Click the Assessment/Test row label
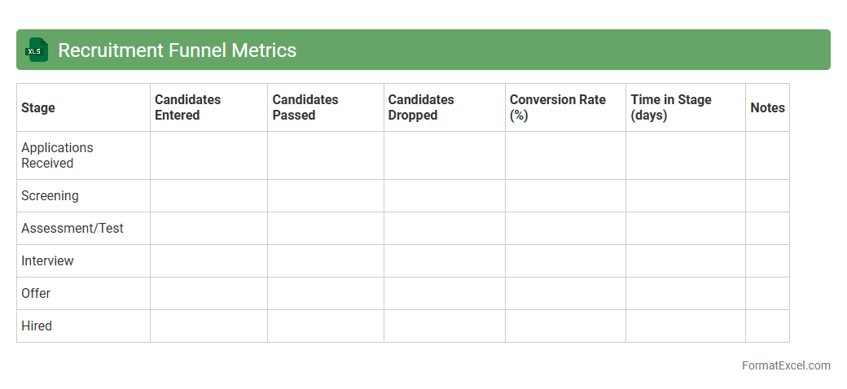847x389 pixels. point(72,229)
